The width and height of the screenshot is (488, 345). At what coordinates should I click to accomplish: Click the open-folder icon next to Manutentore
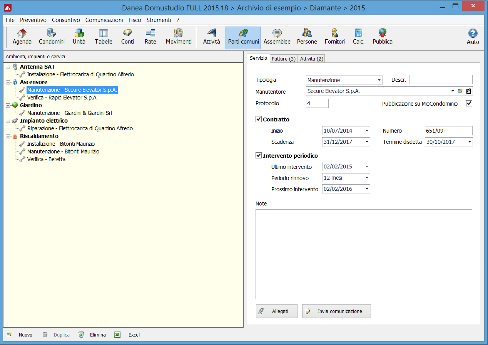pos(460,91)
